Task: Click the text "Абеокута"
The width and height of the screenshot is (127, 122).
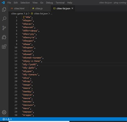Action: tap(29, 37)
